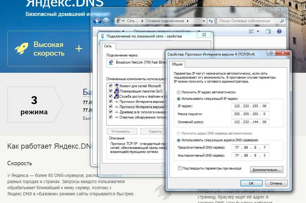Image resolution: width=306 pixels, height=203 pixels.
Task: Enable Подтвердить параметры при выходе checkbox
Action: [x=180, y=168]
